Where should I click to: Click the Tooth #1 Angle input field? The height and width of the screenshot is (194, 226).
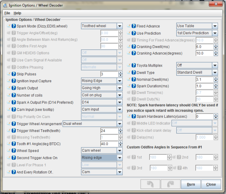pyautogui.click(x=109, y=144)
